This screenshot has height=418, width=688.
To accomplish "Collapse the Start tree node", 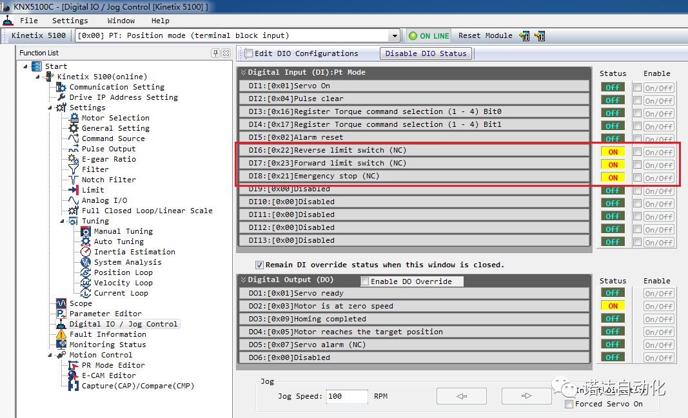I will [x=25, y=66].
